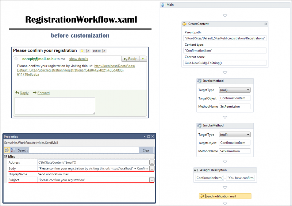292x206 pixels.
Task: Click inside the quick reply text box
Action: 55,106
